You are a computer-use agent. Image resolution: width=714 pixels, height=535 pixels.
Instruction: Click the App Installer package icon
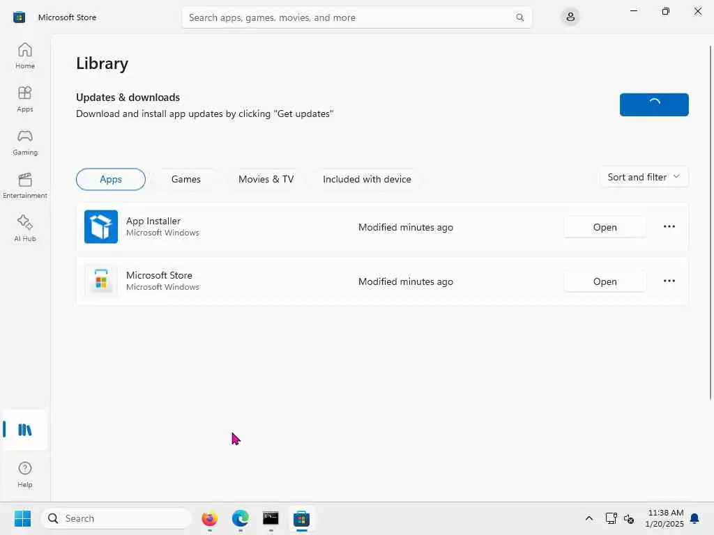[x=101, y=226]
